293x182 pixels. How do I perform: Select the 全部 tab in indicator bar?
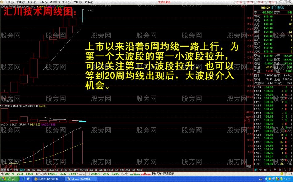pyautogui.click(x=16, y=170)
